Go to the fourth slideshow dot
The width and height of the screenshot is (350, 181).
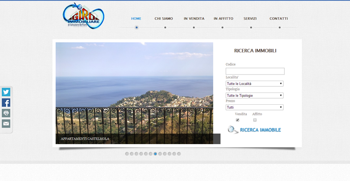point(141,154)
